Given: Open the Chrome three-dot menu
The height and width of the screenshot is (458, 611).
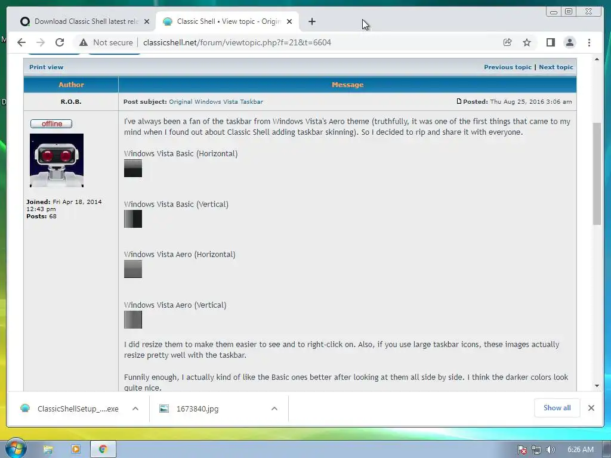Looking at the screenshot, I should [x=589, y=42].
